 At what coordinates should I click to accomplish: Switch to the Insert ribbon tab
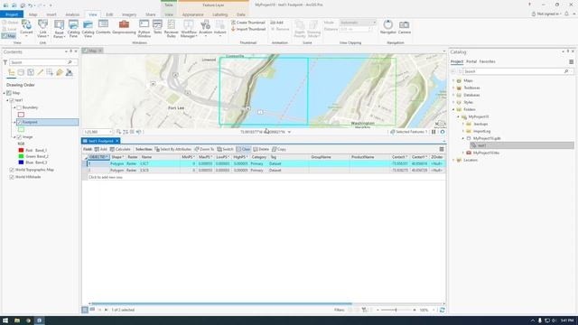pos(51,14)
